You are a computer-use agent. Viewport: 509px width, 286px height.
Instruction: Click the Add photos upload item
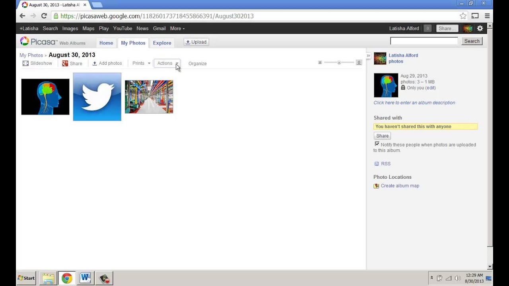(107, 63)
